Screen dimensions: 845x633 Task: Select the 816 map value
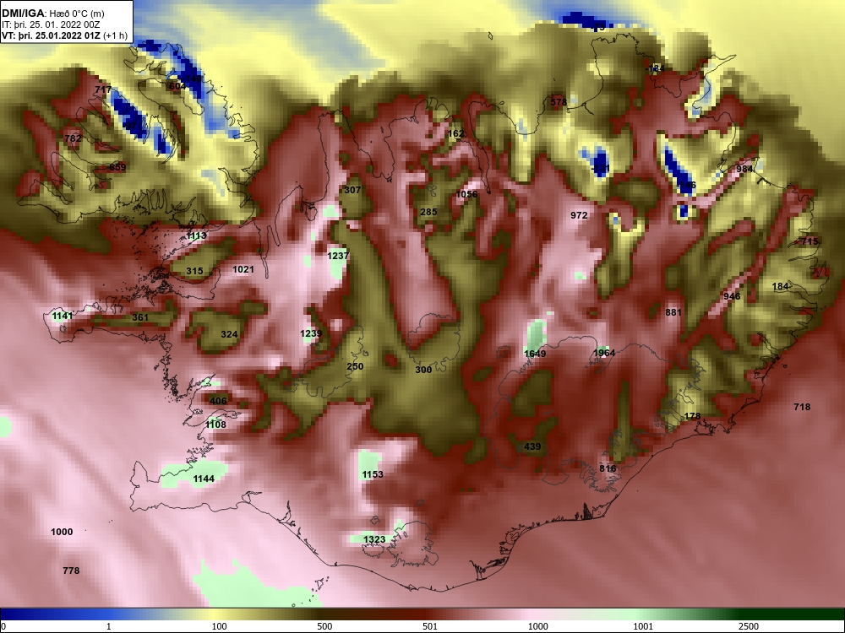click(608, 468)
